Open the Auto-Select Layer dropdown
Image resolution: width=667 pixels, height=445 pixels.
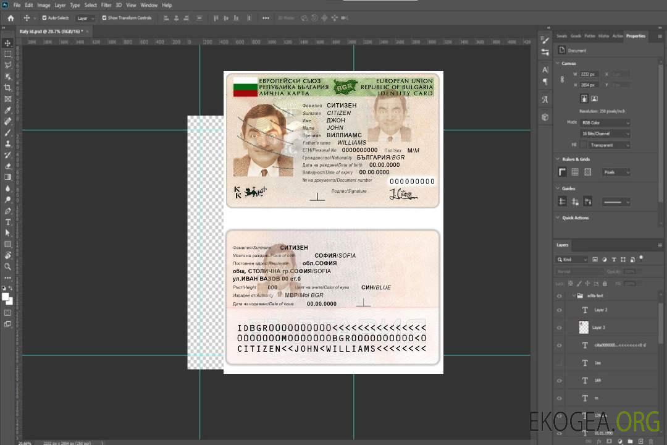tap(85, 18)
